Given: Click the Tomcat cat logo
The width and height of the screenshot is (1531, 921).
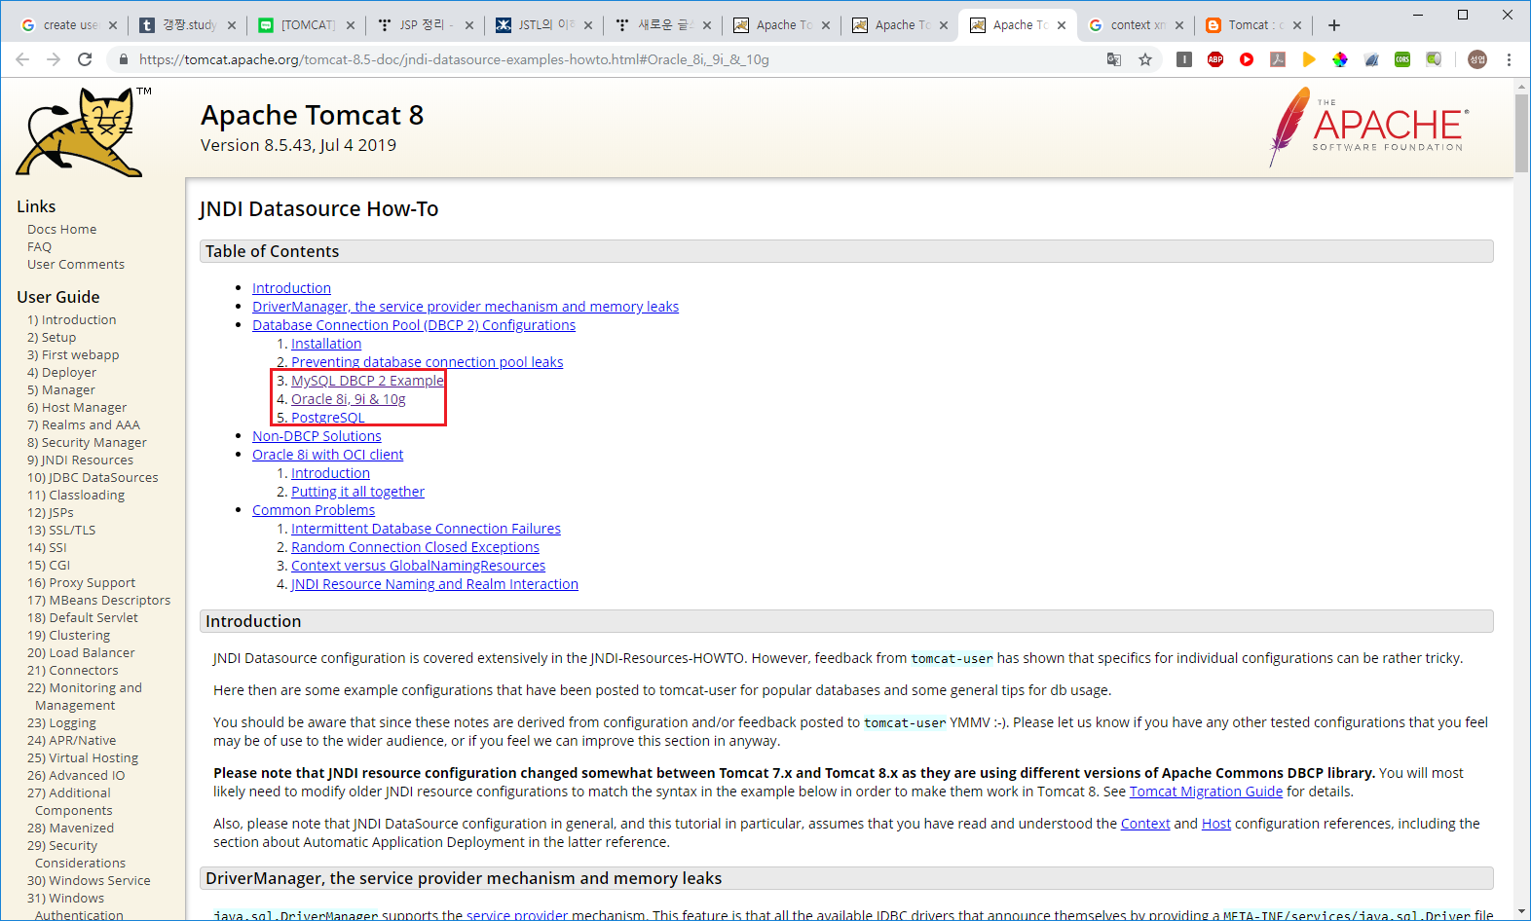Looking at the screenshot, I should [80, 131].
